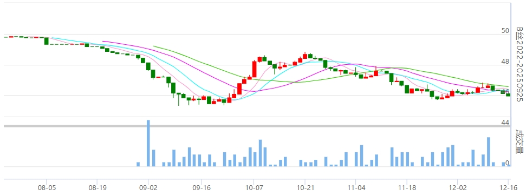Click the 10-21 date axis label
Viewport: 526px width, 196px height.
[304, 188]
